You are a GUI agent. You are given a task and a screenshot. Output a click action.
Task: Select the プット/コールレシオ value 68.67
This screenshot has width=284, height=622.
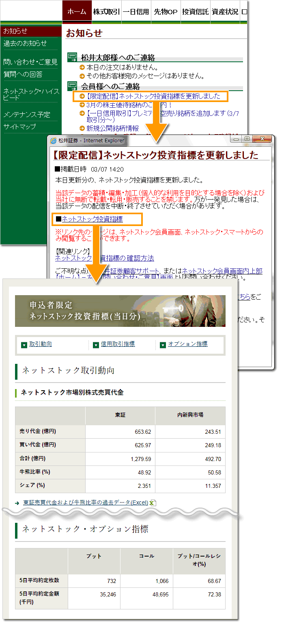(214, 581)
